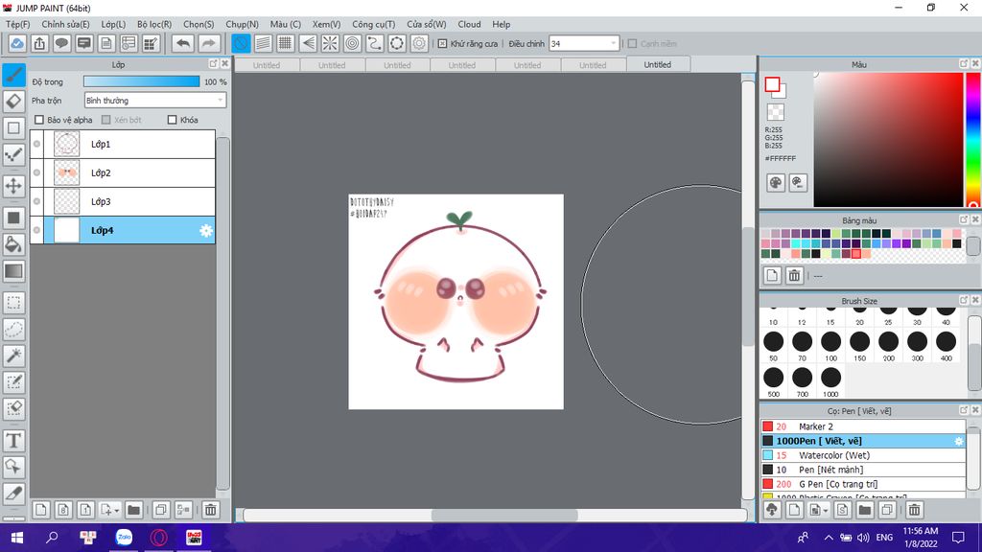
Task: Click the cloud save toolbar icon
Action: [x=17, y=43]
